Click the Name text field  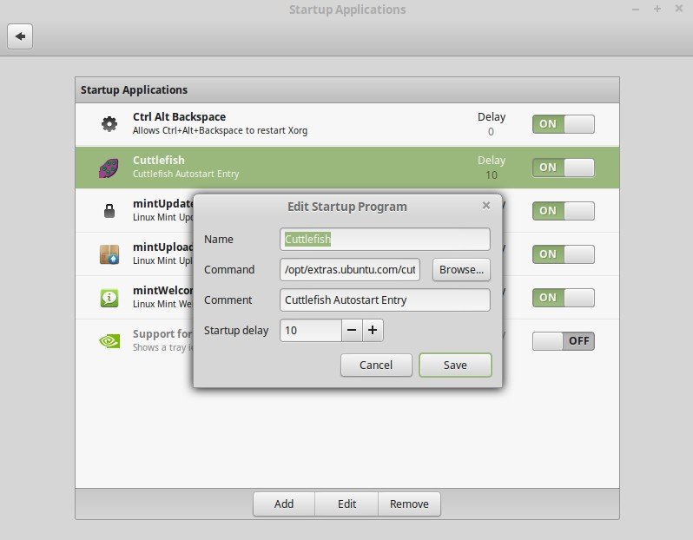pyautogui.click(x=386, y=239)
